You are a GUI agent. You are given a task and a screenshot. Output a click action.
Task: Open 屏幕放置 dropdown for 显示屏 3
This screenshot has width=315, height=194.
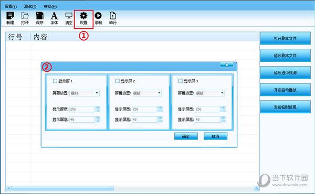click(210, 93)
